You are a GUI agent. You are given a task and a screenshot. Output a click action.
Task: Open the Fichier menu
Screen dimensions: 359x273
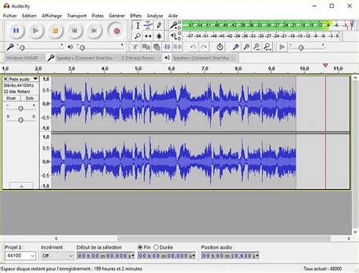coord(10,16)
